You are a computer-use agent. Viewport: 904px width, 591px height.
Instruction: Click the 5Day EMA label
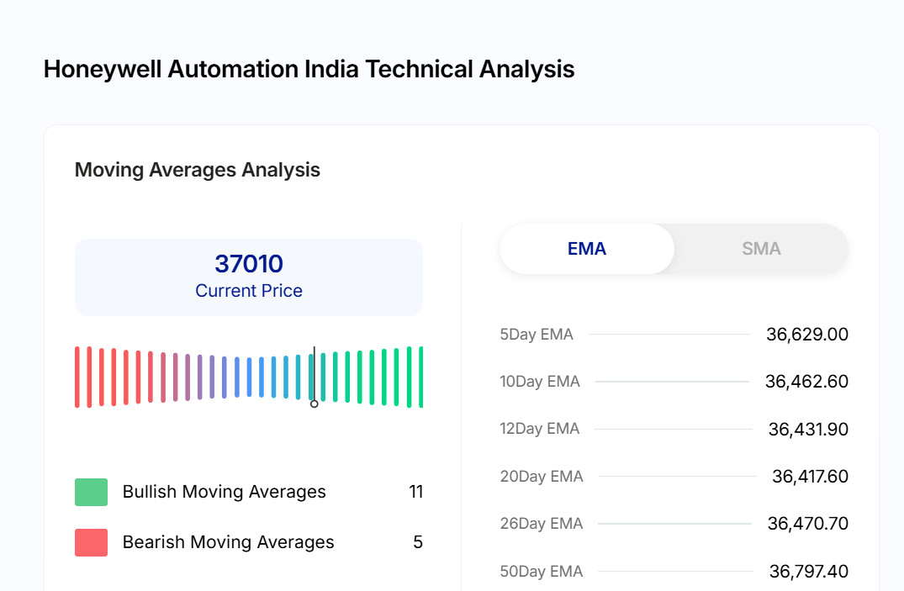point(537,335)
